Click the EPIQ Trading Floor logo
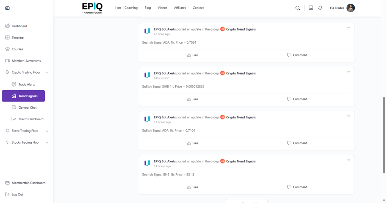 [92, 8]
